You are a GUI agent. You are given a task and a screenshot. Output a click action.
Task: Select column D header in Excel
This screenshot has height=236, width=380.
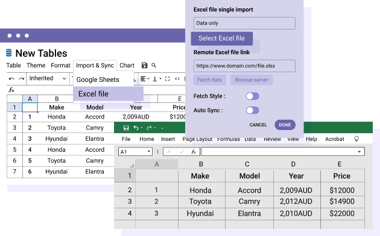click(x=293, y=164)
